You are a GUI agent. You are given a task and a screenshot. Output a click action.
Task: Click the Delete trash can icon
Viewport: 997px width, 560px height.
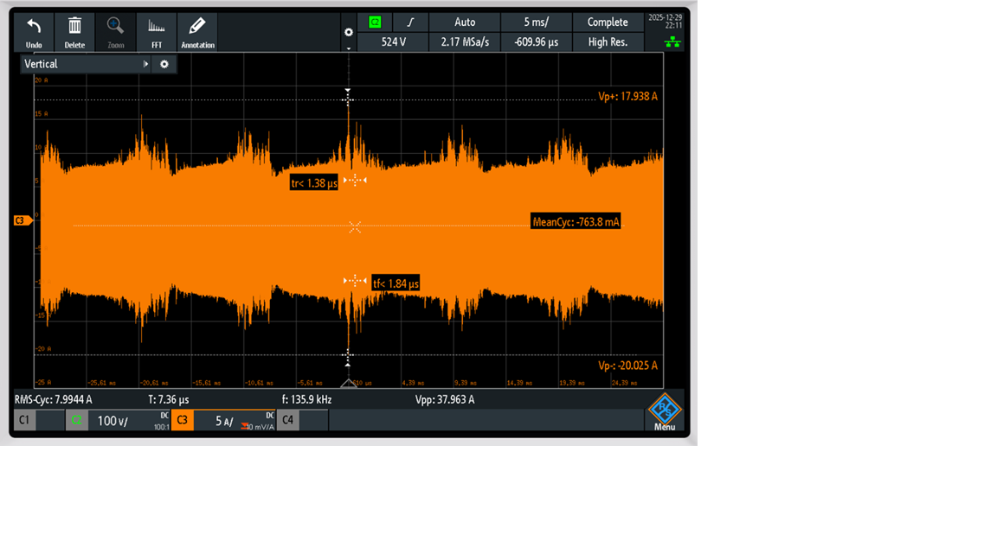click(74, 32)
